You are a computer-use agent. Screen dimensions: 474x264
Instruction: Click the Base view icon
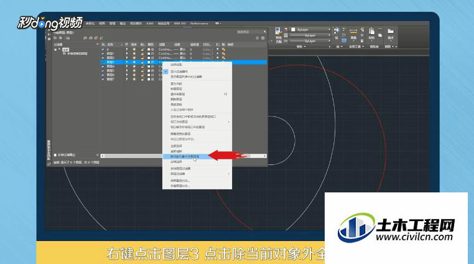tap(391, 33)
